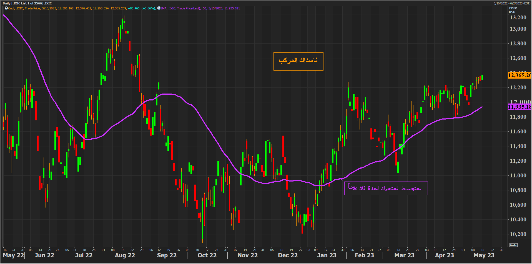Click the SMA .IXIC Trade Price(Last) legend text
Screen dimensions: 532x264
(x=180, y=8)
